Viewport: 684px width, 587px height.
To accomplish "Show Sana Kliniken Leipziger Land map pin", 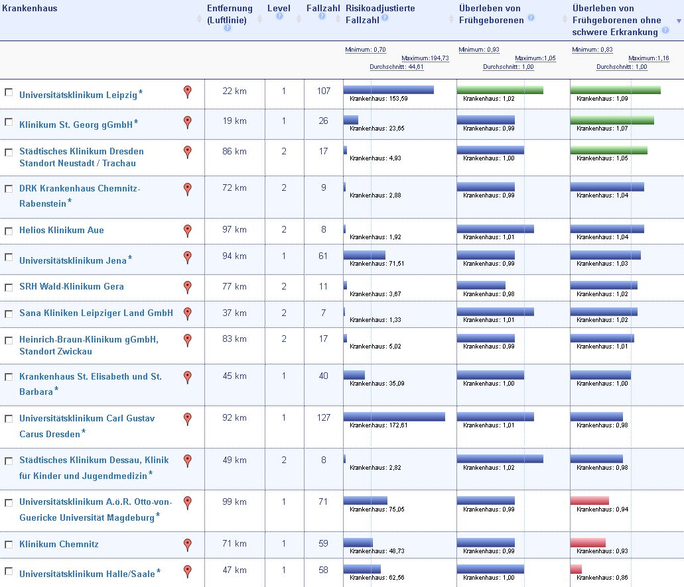I will pyautogui.click(x=188, y=314).
